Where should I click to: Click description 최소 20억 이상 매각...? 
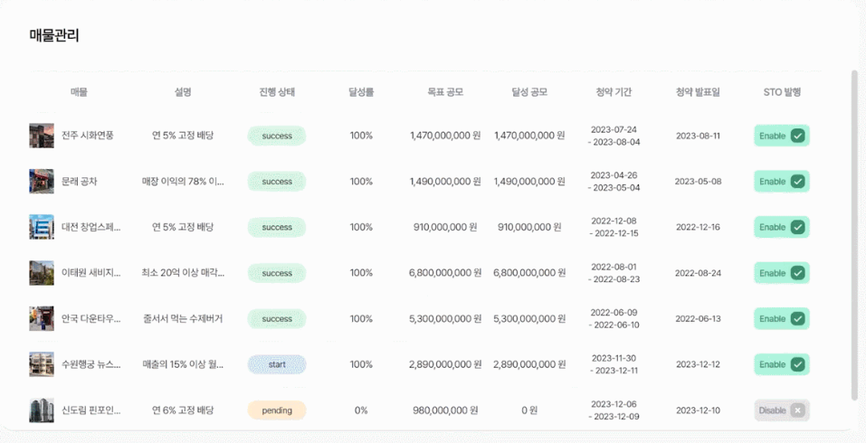click(183, 273)
